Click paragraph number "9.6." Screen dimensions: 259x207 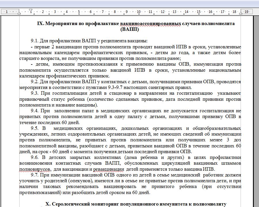[x=35, y=157]
